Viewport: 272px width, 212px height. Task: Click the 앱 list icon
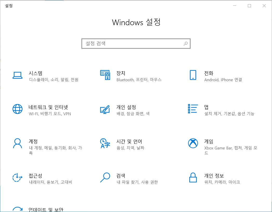pos(193,109)
